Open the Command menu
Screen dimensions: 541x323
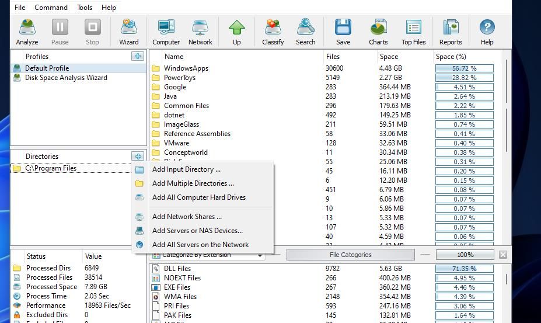click(x=51, y=8)
